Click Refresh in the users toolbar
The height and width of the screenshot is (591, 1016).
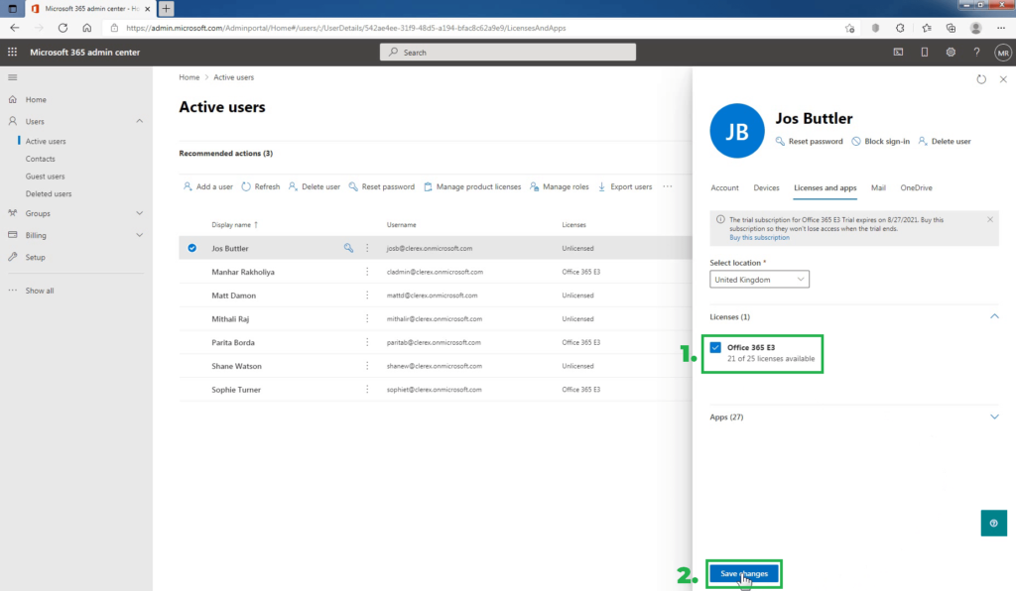click(x=261, y=186)
